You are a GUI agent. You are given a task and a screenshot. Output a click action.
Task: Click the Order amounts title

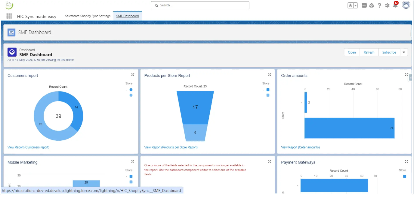(294, 76)
